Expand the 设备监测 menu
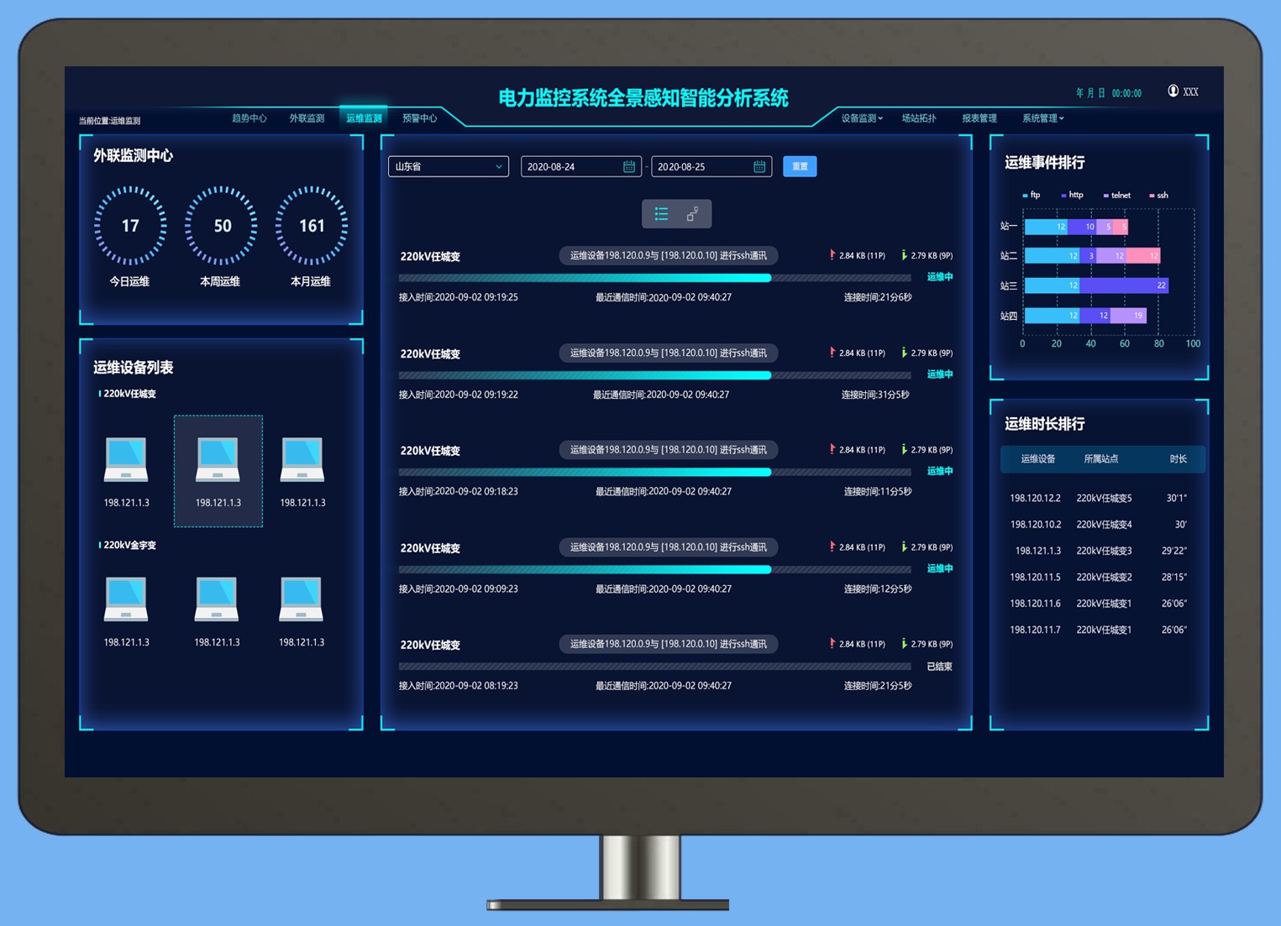This screenshot has width=1281, height=926. tap(862, 118)
